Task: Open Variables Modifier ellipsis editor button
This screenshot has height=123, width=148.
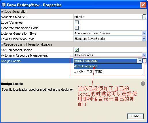Action: click(x=144, y=17)
